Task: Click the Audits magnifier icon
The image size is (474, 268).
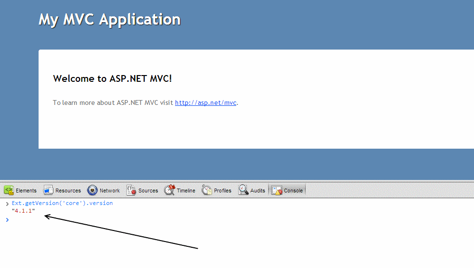Action: pos(244,190)
